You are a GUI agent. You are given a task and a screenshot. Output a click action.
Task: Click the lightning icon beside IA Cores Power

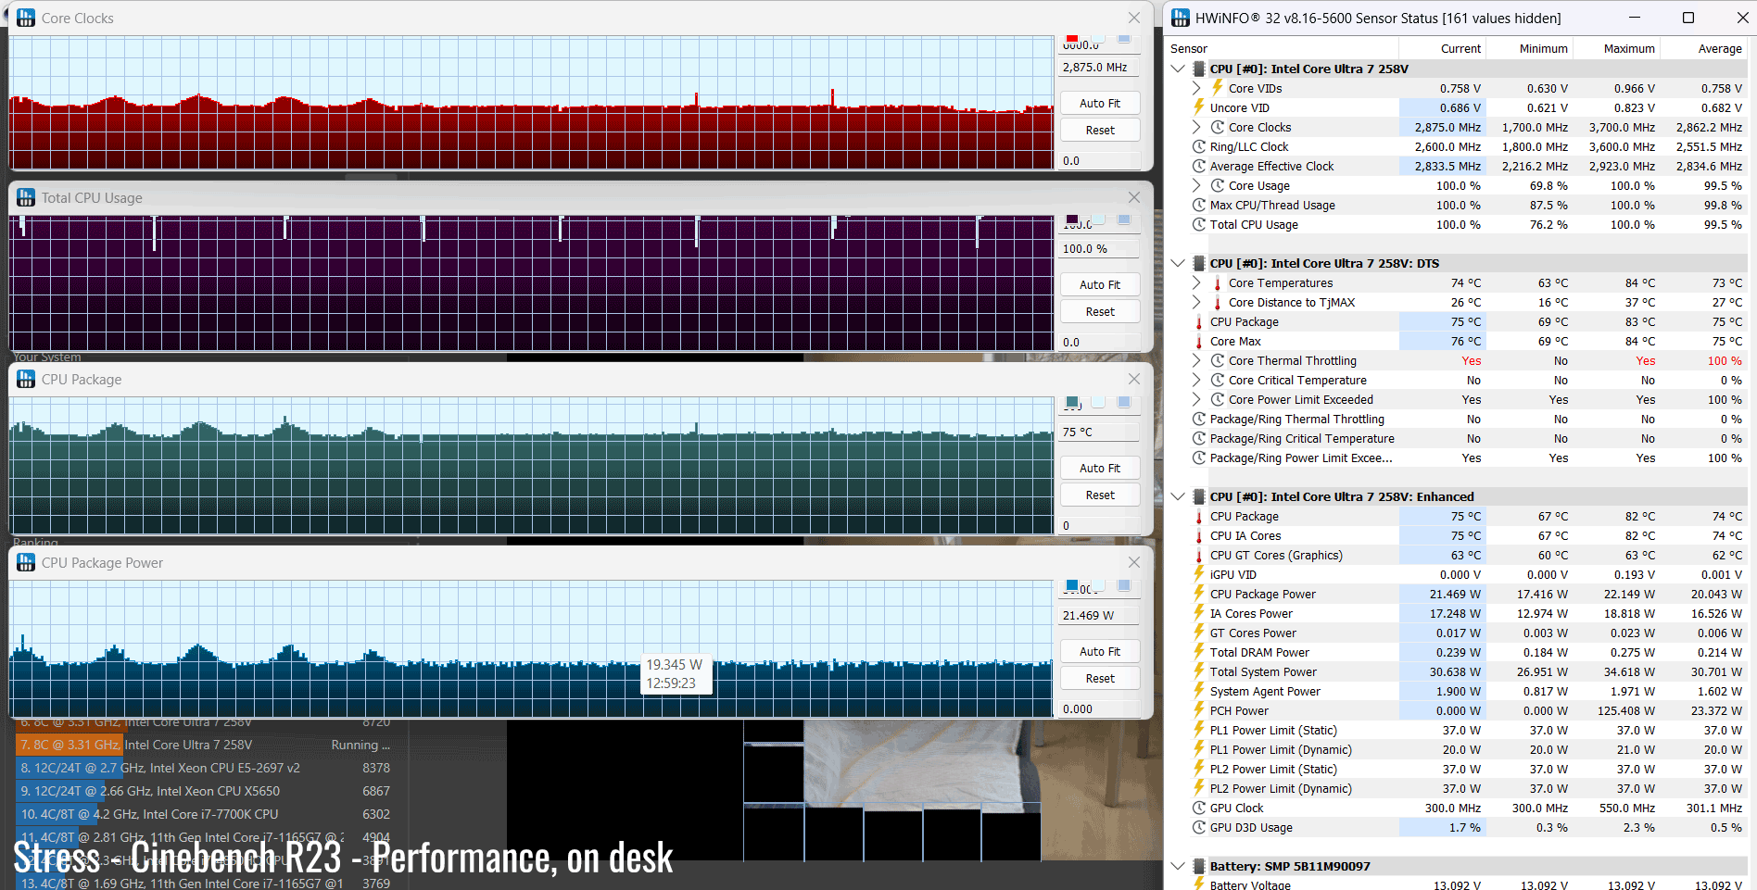tap(1199, 613)
